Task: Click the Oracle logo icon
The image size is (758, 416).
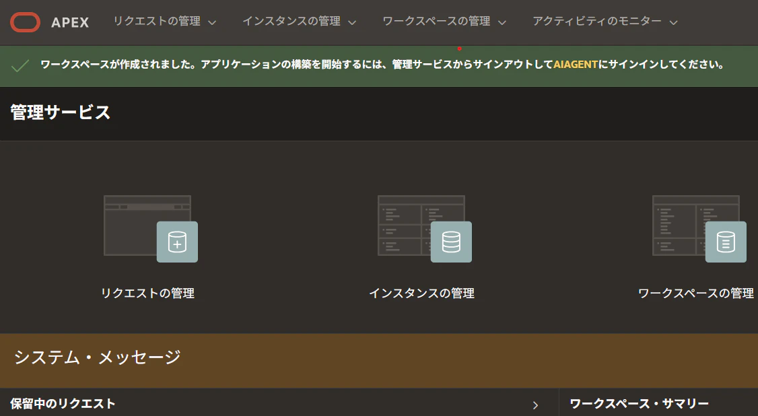Action: pyautogui.click(x=25, y=22)
